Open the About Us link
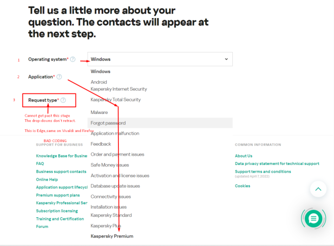334x246 pixels. pos(243,156)
